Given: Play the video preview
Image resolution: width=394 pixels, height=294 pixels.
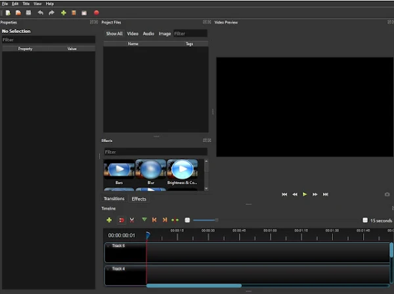Looking at the screenshot, I should tap(305, 194).
